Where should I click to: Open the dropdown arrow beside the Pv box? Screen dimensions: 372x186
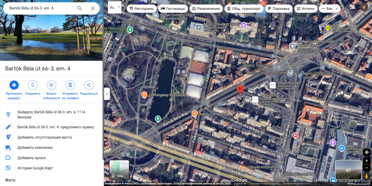(x=119, y=8)
